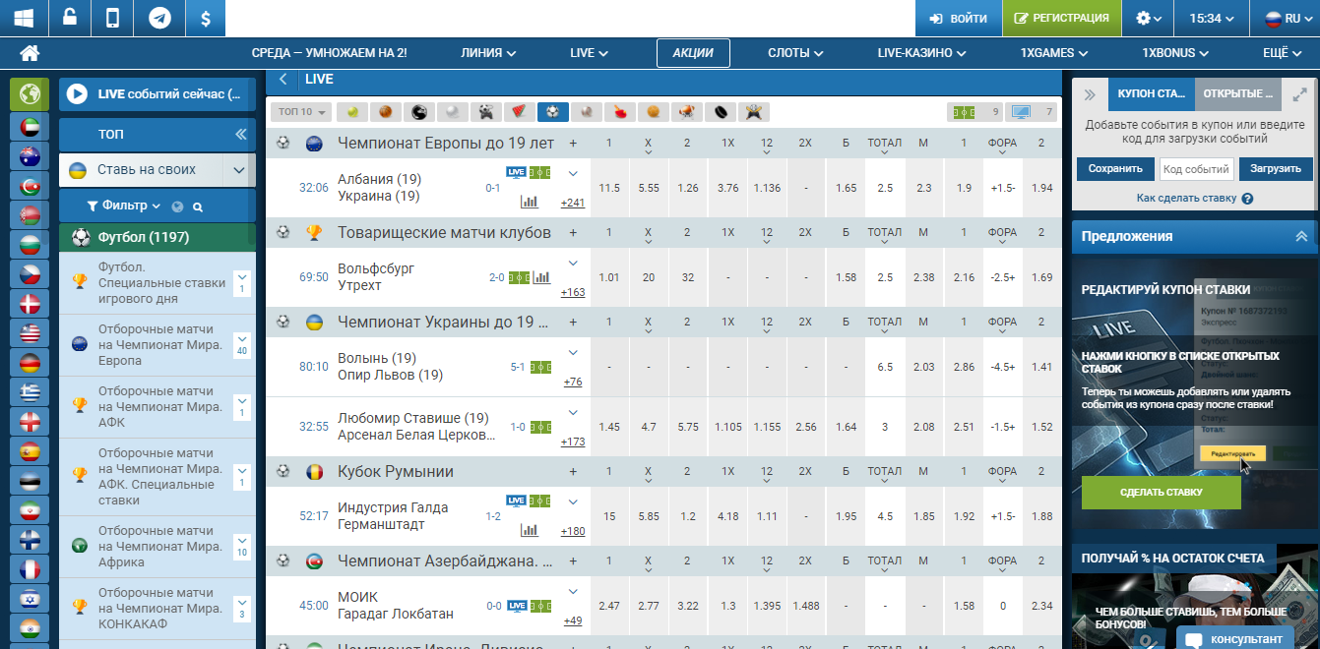This screenshot has width=1320, height=649.
Task: Open LIVE событий сейчас panel
Action: (x=157, y=94)
